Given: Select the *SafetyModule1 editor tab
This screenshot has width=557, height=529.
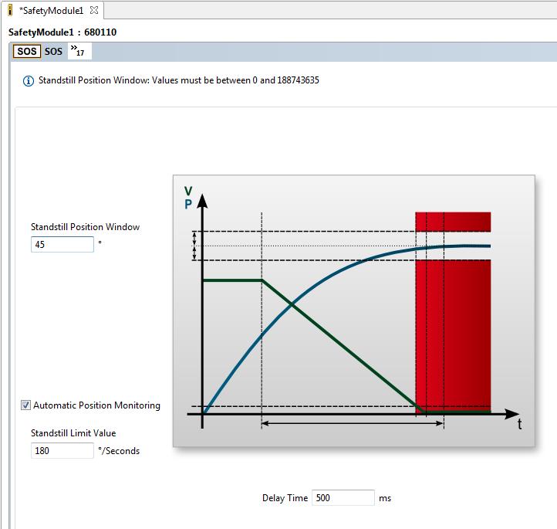Looking at the screenshot, I should tap(51, 11).
